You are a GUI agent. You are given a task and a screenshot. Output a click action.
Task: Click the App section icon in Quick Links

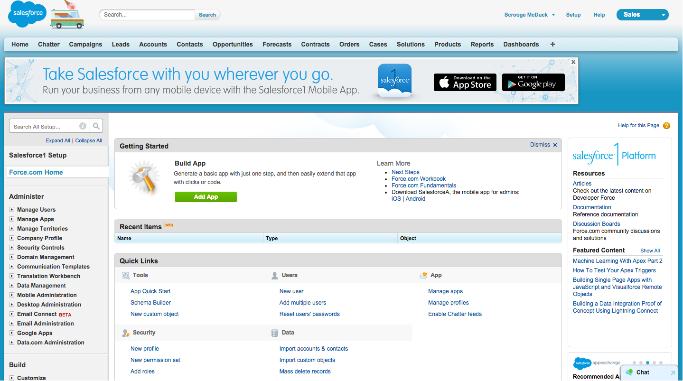423,275
